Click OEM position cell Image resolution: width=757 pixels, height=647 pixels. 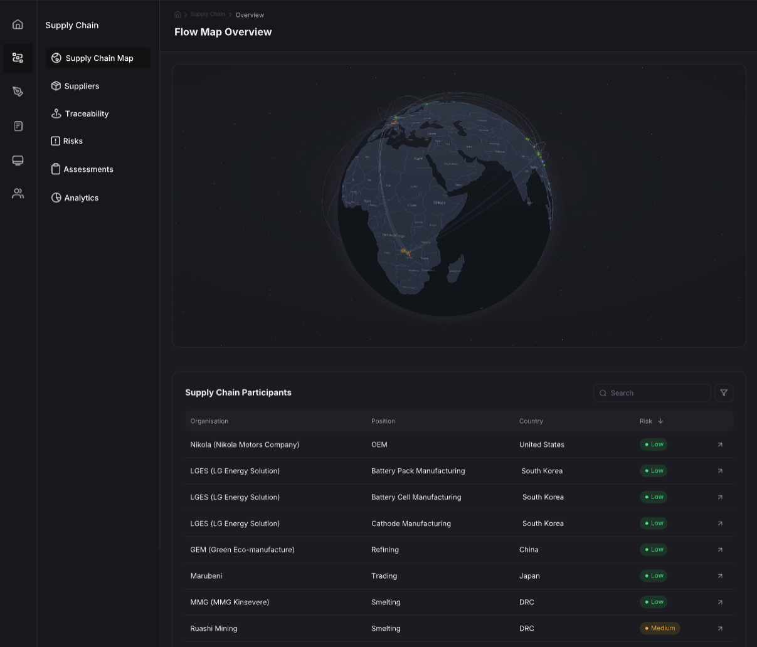[x=379, y=444]
